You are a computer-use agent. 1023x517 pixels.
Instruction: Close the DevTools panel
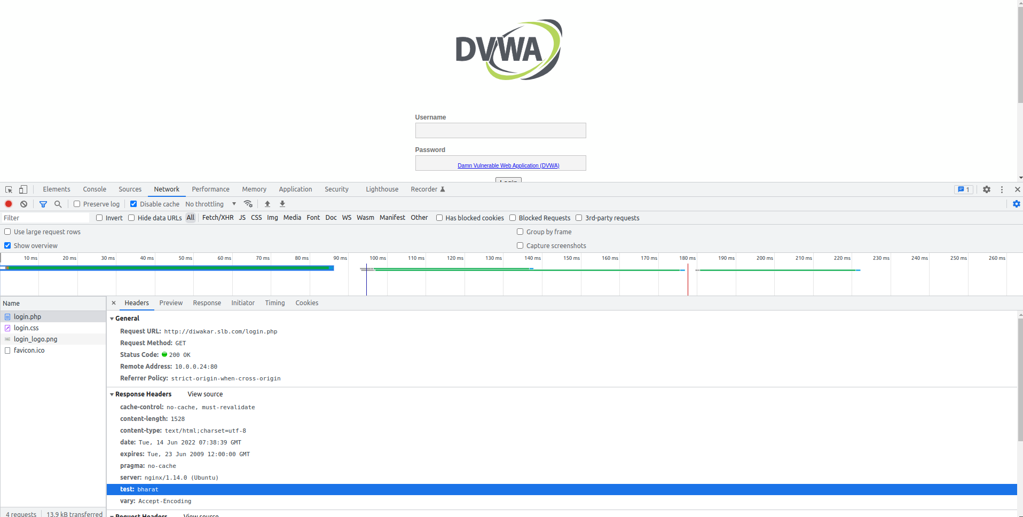[1017, 189]
